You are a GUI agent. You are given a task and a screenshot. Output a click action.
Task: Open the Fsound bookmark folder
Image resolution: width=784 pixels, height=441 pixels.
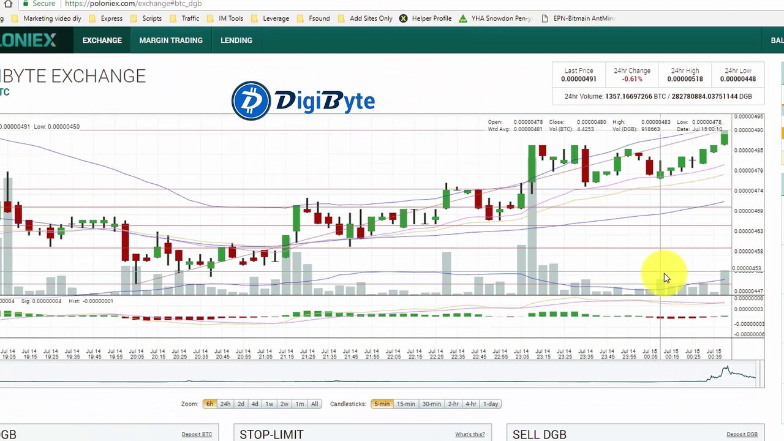(x=313, y=18)
